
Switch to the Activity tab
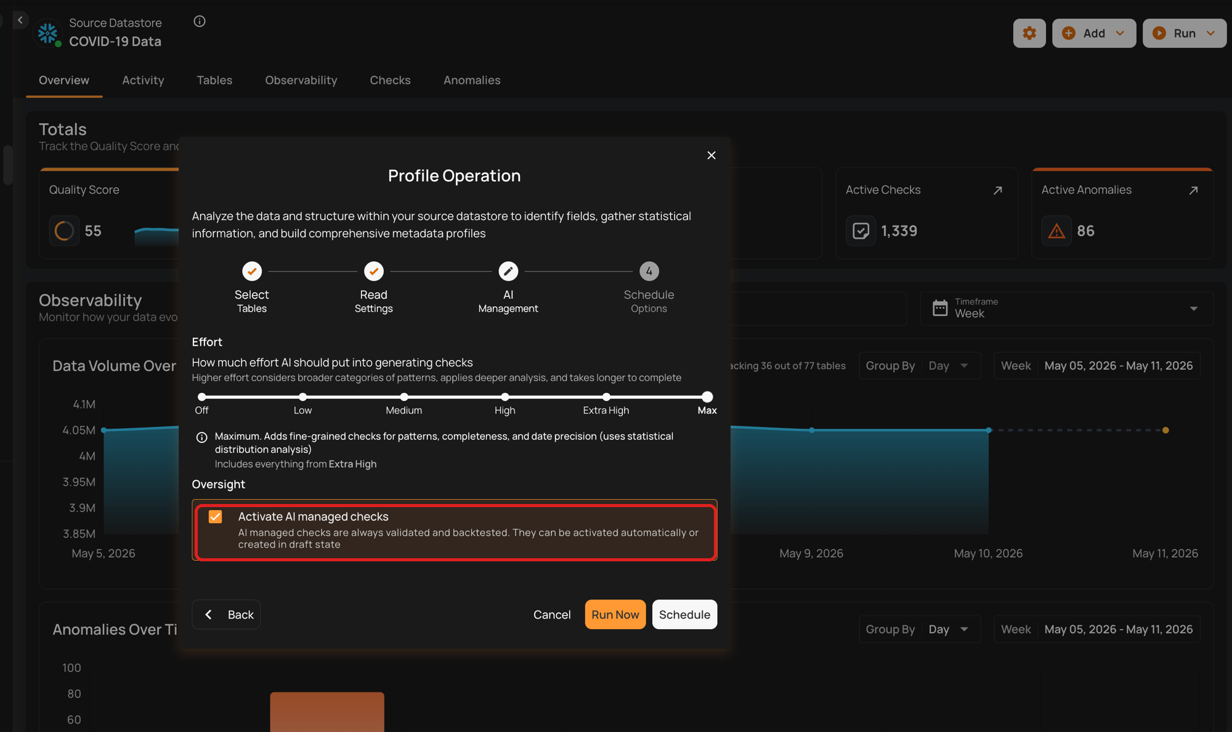(x=143, y=80)
